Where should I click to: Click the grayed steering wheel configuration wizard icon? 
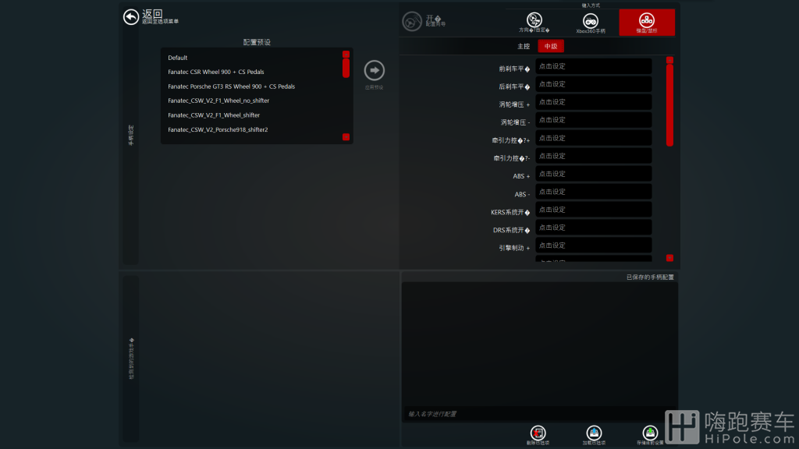point(412,21)
